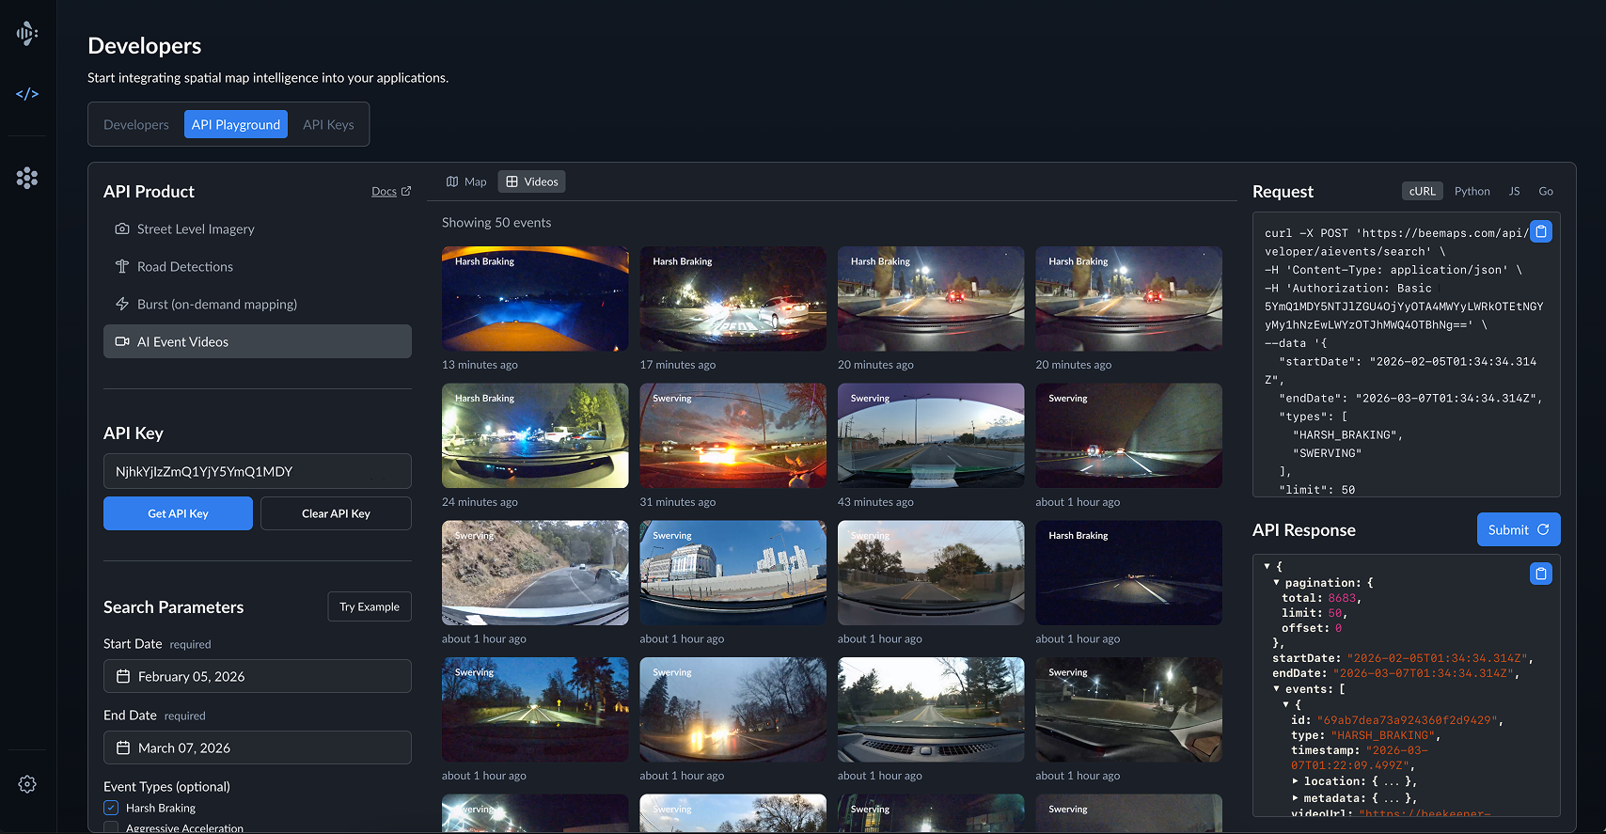Image resolution: width=1606 pixels, height=834 pixels.
Task: Expand the metadata node in response
Action: (1296, 798)
